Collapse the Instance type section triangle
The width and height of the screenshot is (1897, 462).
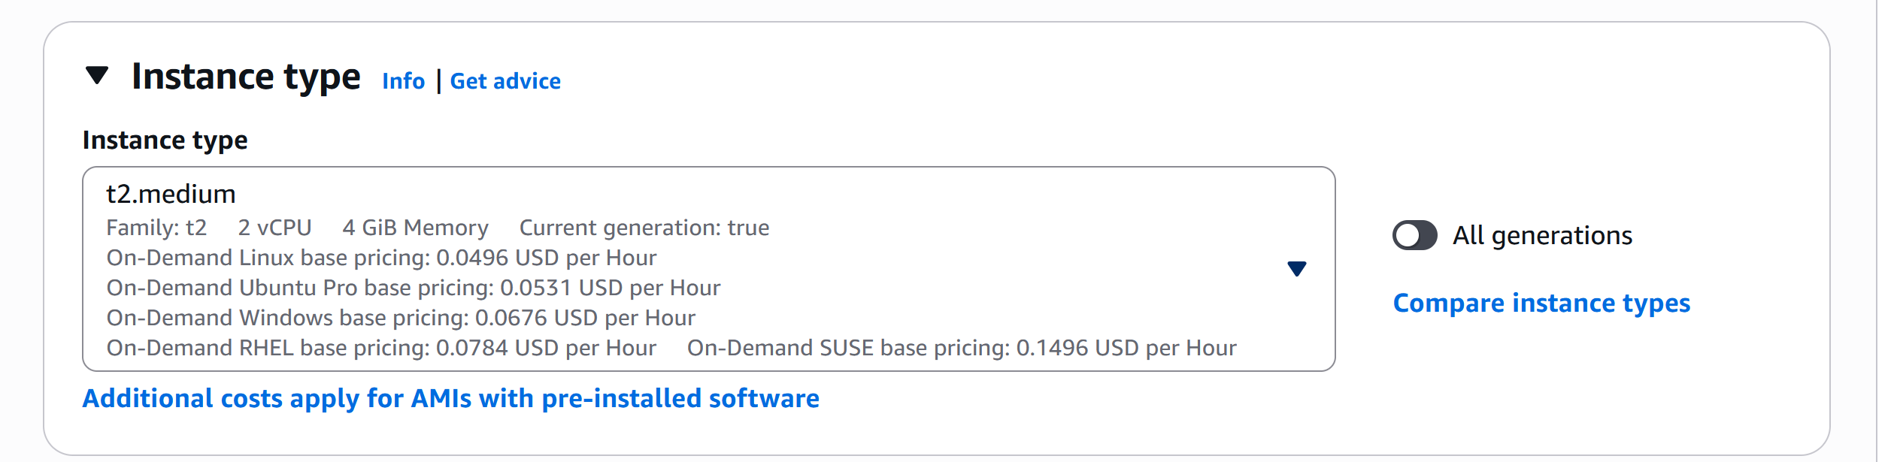[97, 75]
